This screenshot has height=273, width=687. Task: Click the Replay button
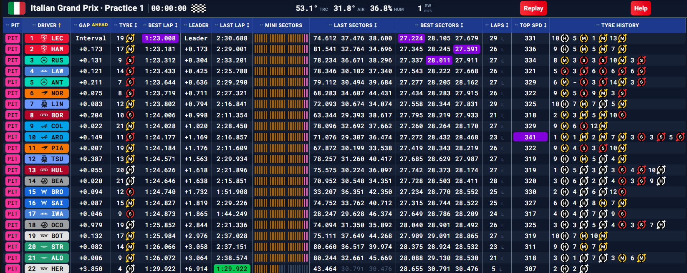pyautogui.click(x=533, y=8)
